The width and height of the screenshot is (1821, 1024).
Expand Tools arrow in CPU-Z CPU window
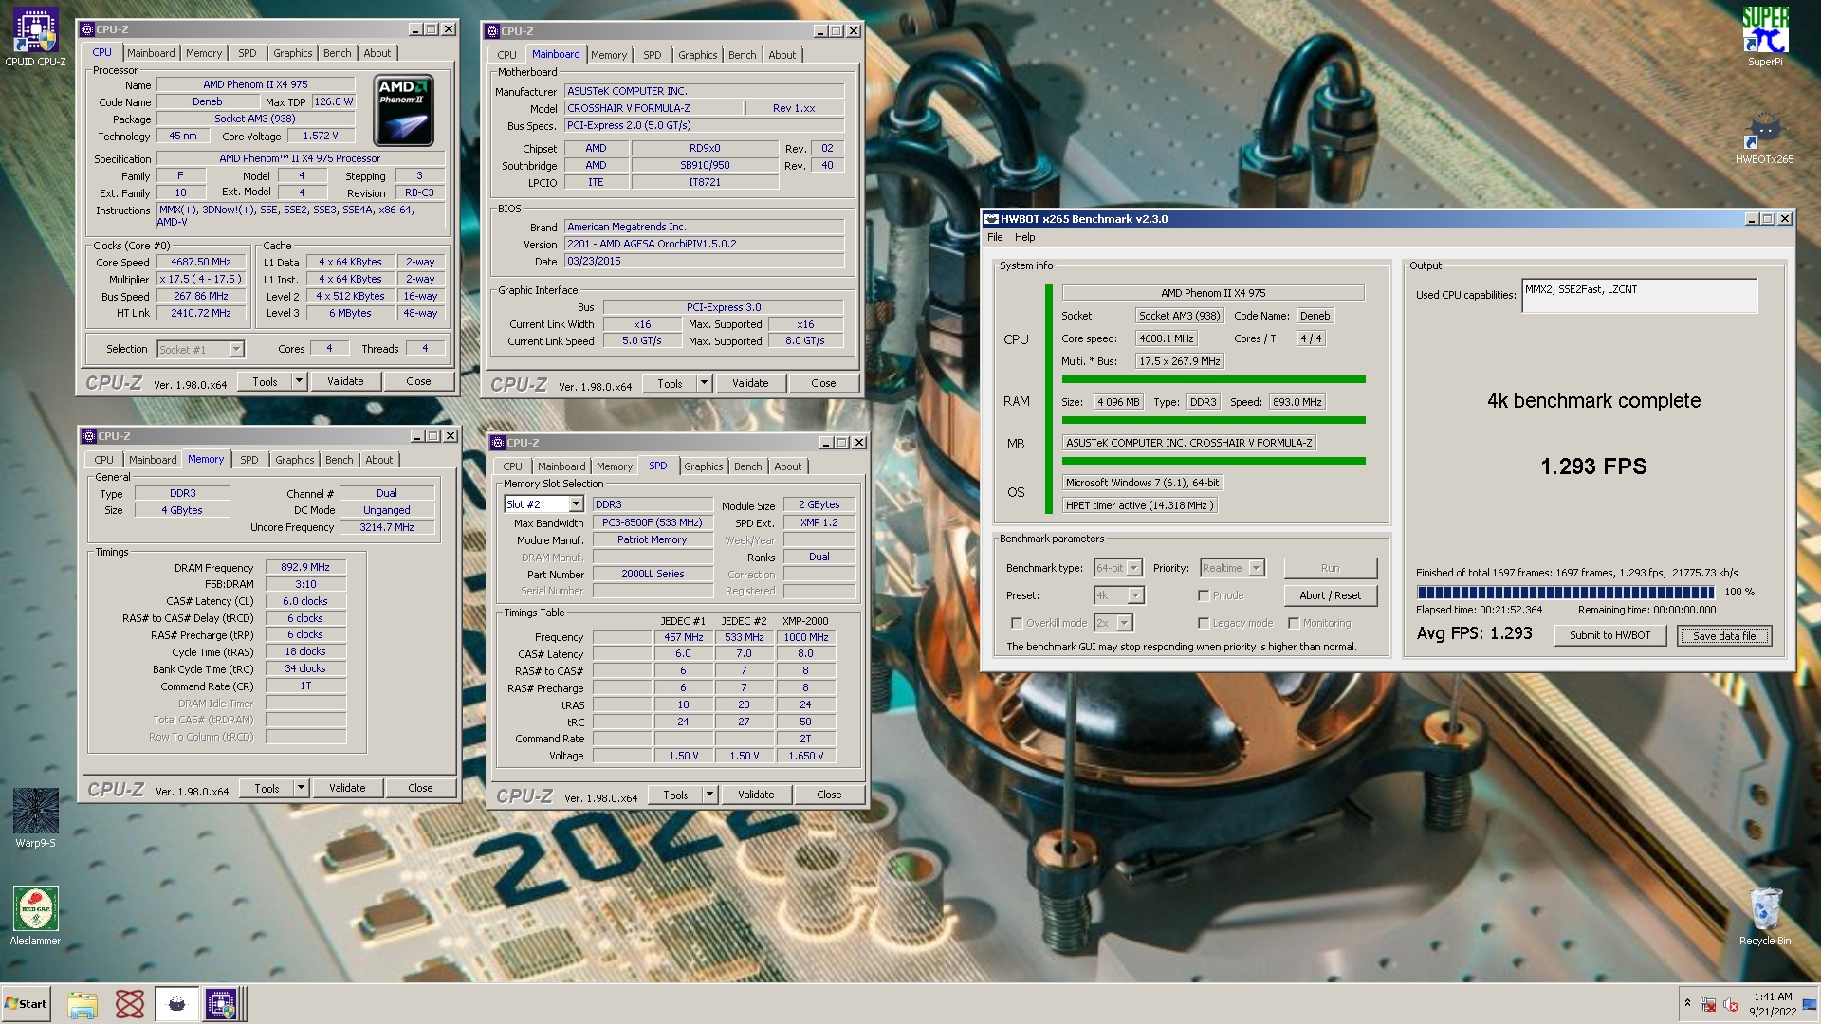(299, 381)
